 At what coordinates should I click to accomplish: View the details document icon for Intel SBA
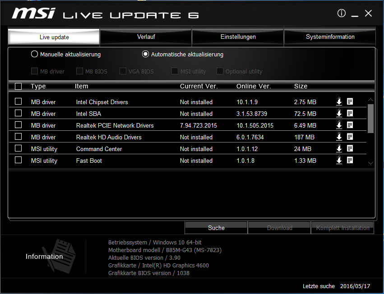[x=350, y=113]
